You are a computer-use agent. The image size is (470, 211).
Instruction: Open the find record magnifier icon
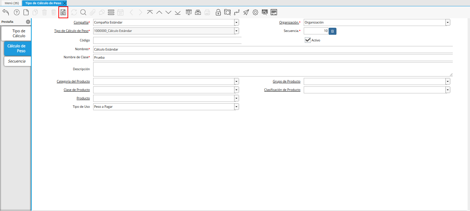tap(83, 12)
